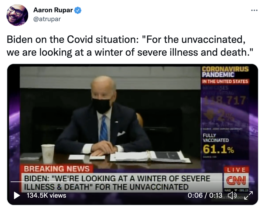
Task: Click the Coronavirus Pandemic heading in the video
Action: [x=225, y=72]
